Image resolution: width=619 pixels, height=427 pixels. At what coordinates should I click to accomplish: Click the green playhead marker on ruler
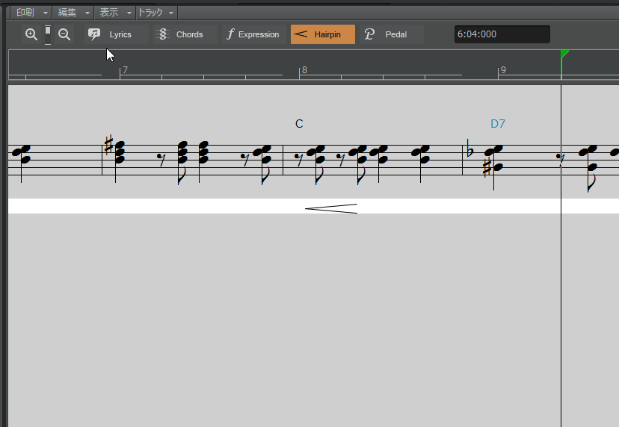tap(564, 54)
